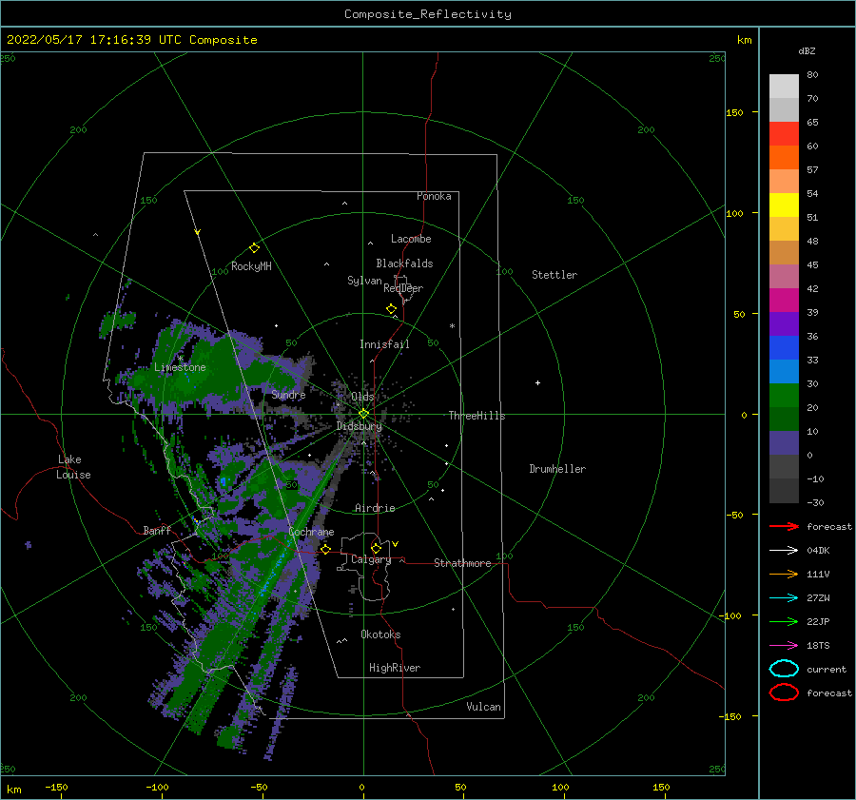Viewport: 856px width, 800px height.
Task: Select the bright green 30 dBZ swatch
Action: [784, 396]
